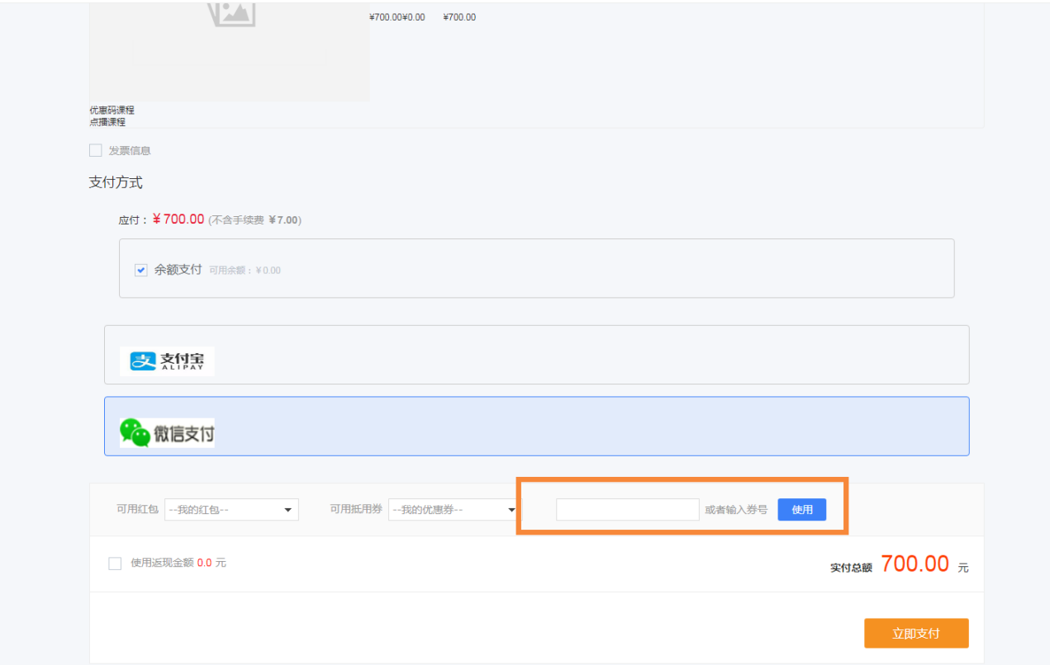This screenshot has height=665, width=1050.
Task: Click the 或者输入券号 label
Action: 735,510
